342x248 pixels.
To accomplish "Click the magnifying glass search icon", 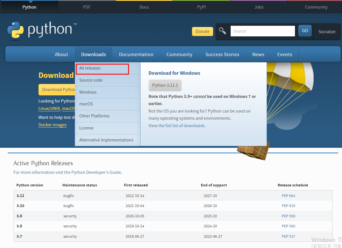I will (x=222, y=31).
